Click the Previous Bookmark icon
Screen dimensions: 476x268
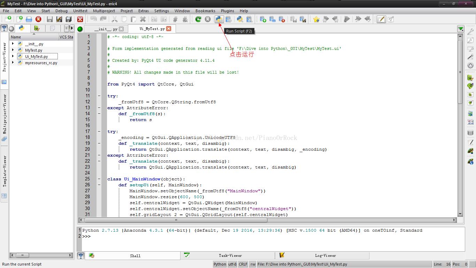335,19
